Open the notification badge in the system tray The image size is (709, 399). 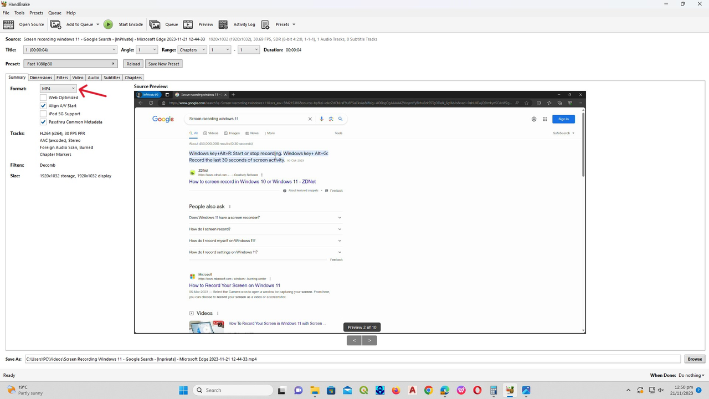pyautogui.click(x=700, y=390)
